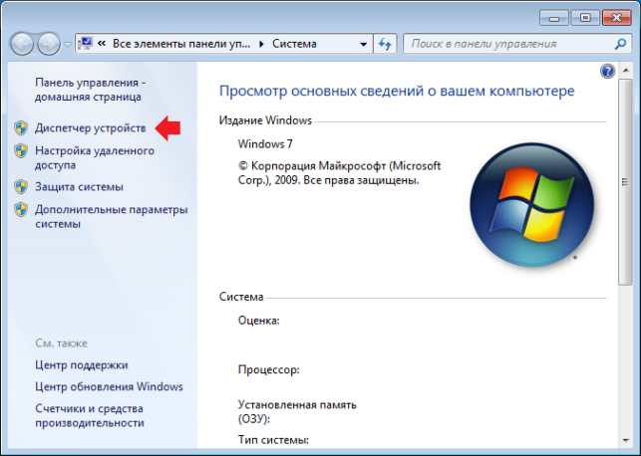
Task: Open the address bar history dropdown
Action: [363, 44]
